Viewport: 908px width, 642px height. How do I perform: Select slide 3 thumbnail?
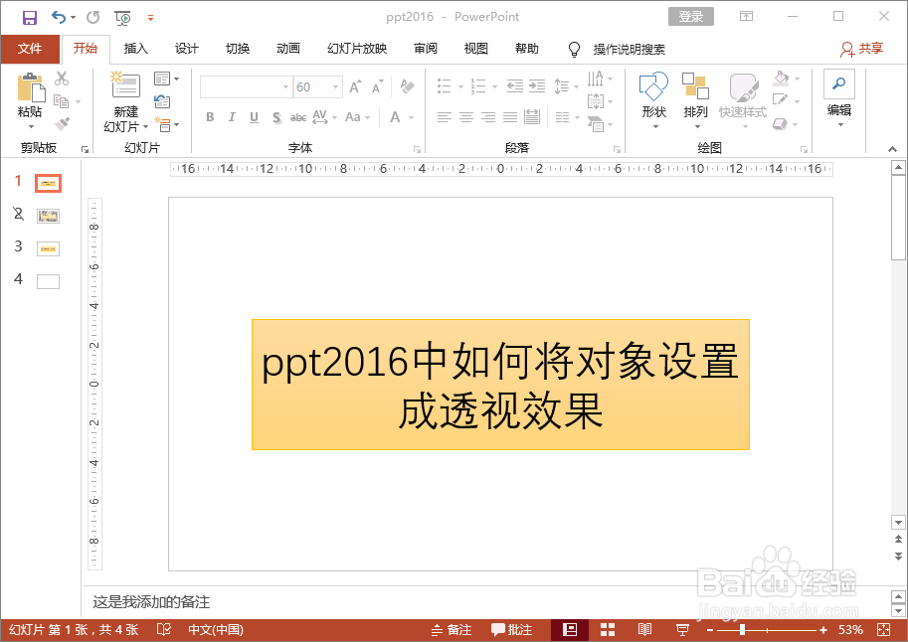click(48, 248)
